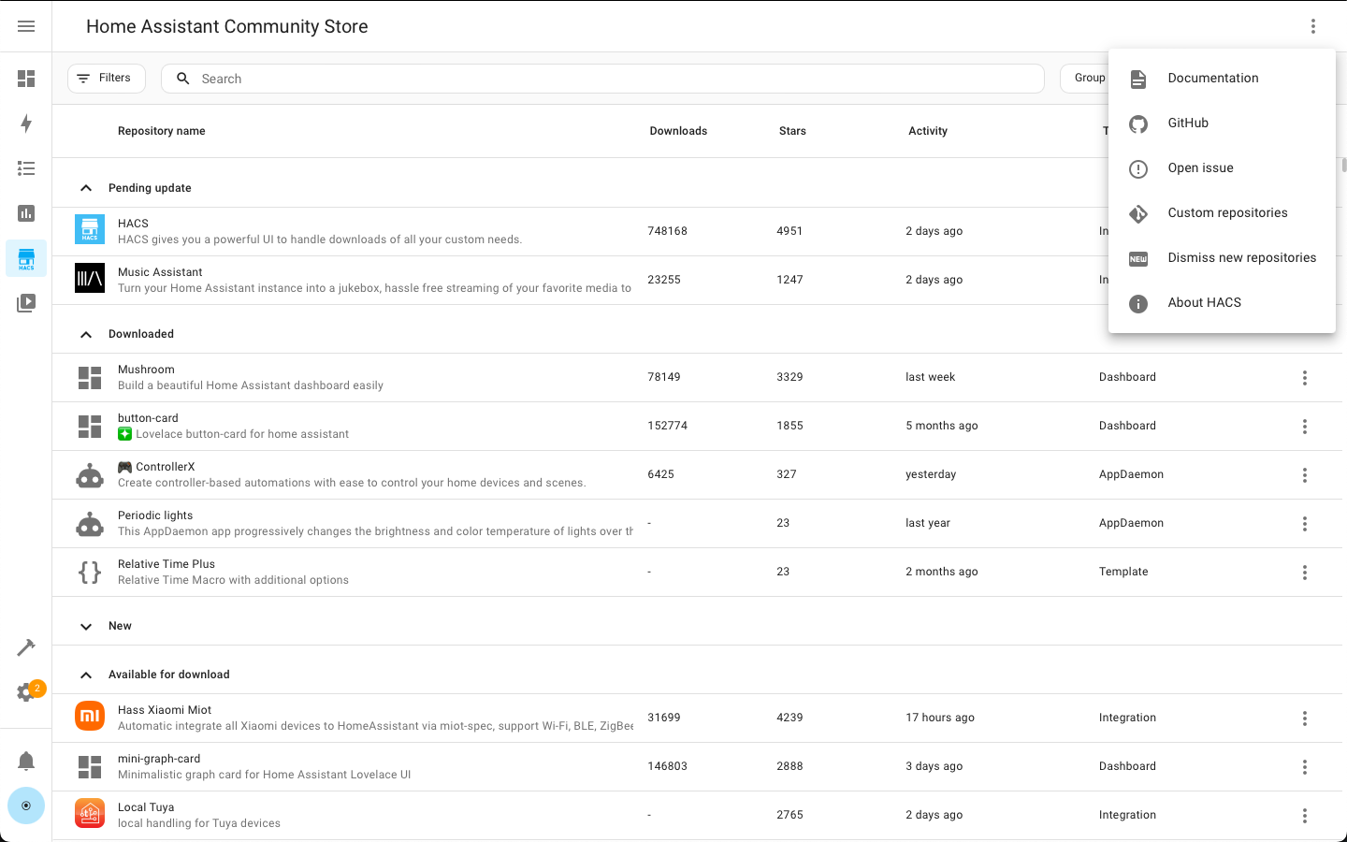Open the Overview dashboard sidebar icon
Image resolution: width=1347 pixels, height=842 pixels.
pyautogui.click(x=26, y=79)
